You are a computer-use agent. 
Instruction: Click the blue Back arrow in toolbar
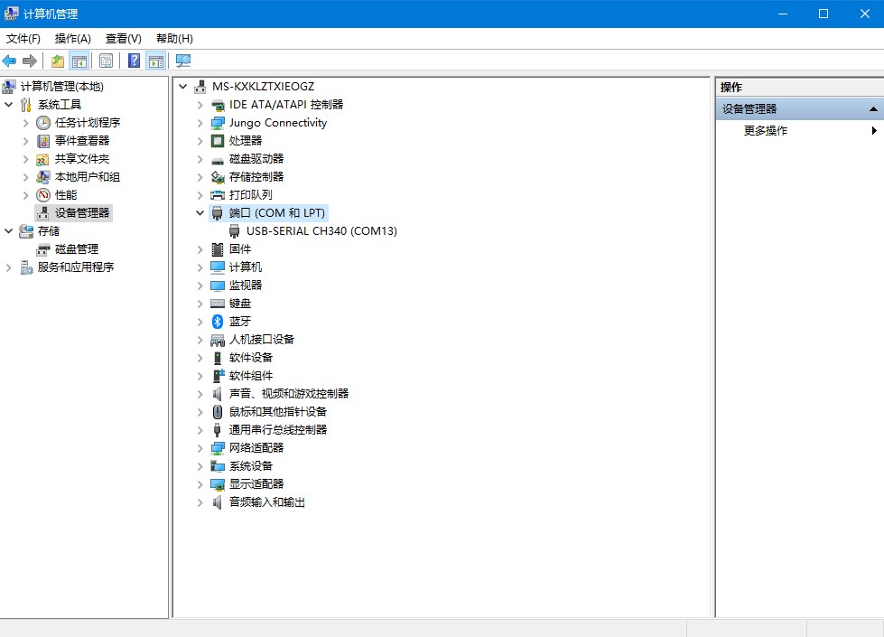(10, 61)
